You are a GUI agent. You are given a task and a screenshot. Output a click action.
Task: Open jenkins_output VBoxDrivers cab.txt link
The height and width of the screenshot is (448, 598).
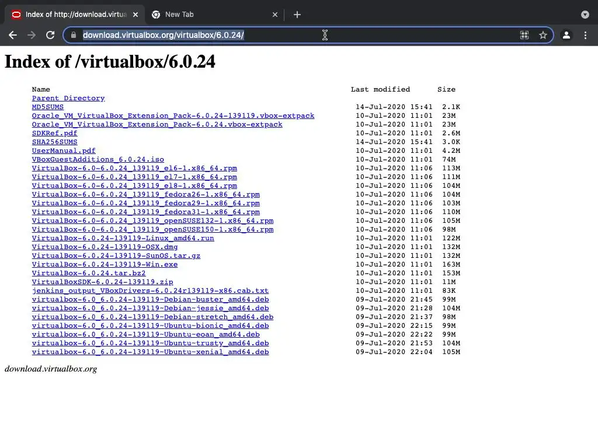pos(150,291)
